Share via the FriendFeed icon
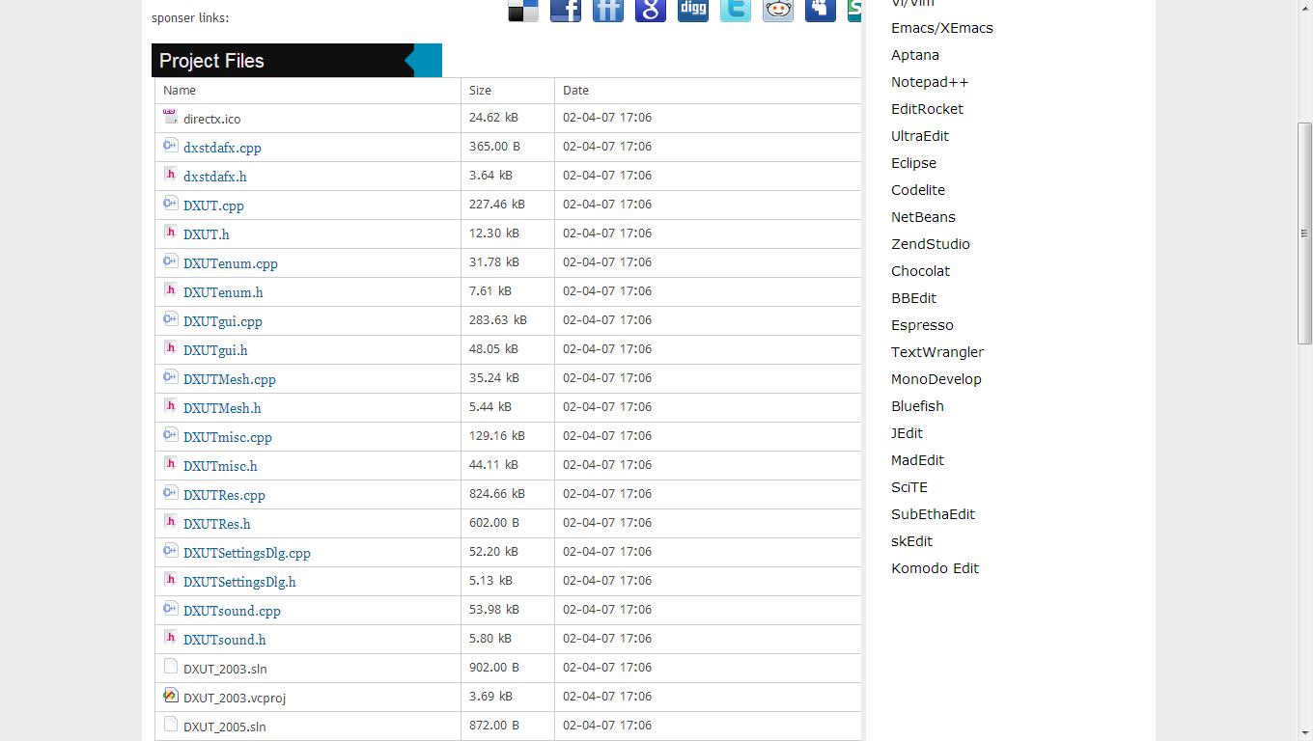This screenshot has width=1313, height=741. [607, 10]
